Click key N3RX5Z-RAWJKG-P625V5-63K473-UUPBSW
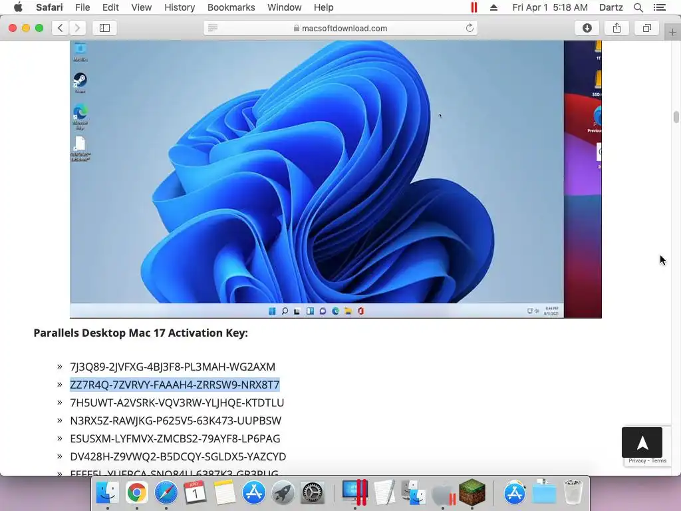 click(x=176, y=421)
